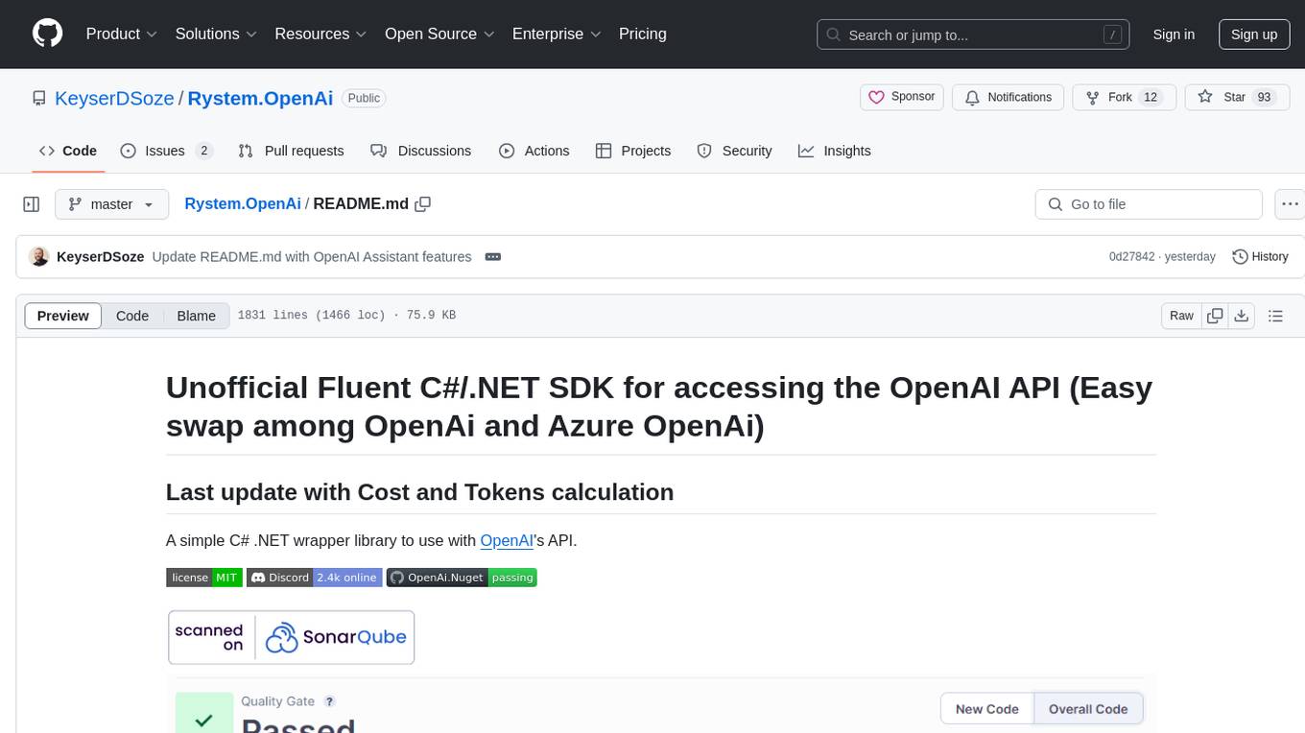Expand the Enterprise menu
This screenshot has height=733, width=1305.
(557, 34)
